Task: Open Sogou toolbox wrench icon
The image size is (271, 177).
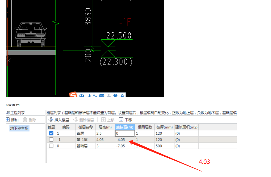Action: click(122, 95)
